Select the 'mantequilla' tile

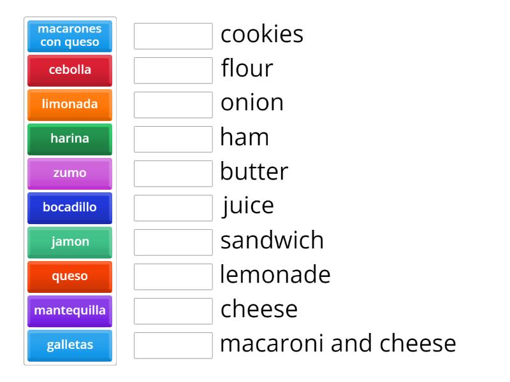[x=69, y=311]
